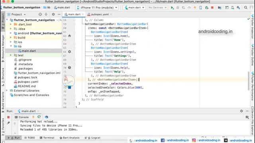Click the Profile icon in toolbar
The height and width of the screenshot is (143, 255).
tap(189, 8)
